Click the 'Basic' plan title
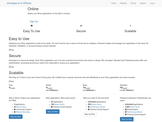The image size is (162, 122). 85,85
